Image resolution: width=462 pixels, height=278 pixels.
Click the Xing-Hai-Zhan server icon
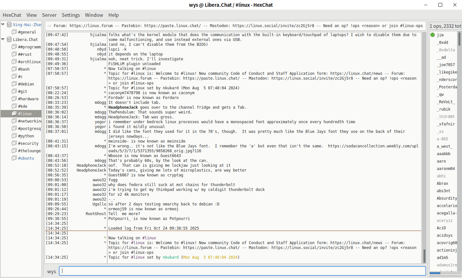[9, 25]
